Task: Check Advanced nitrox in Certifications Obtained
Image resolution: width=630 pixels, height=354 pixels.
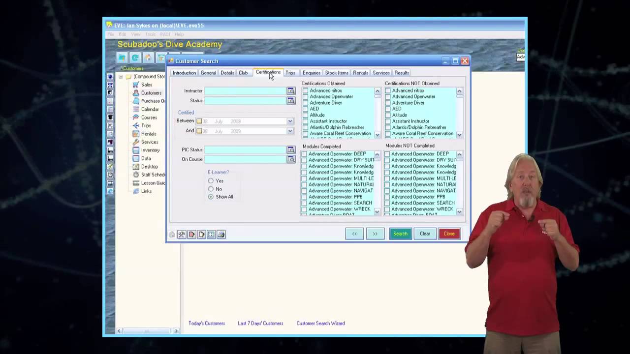Action: [306, 91]
